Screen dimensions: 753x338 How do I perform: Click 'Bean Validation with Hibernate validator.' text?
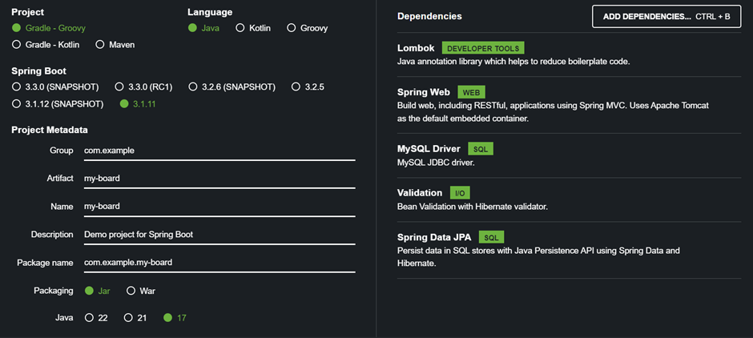tap(473, 207)
